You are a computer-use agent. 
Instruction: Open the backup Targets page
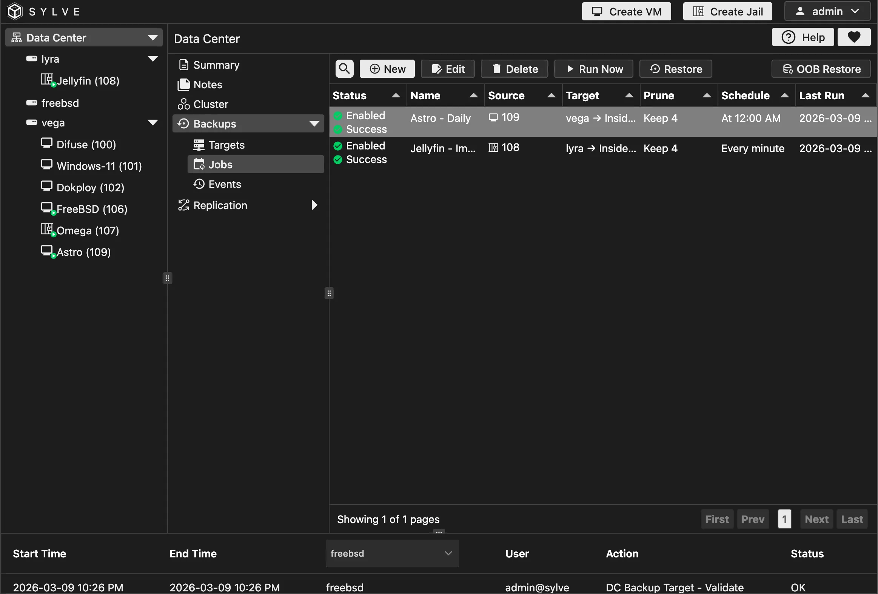pyautogui.click(x=226, y=145)
